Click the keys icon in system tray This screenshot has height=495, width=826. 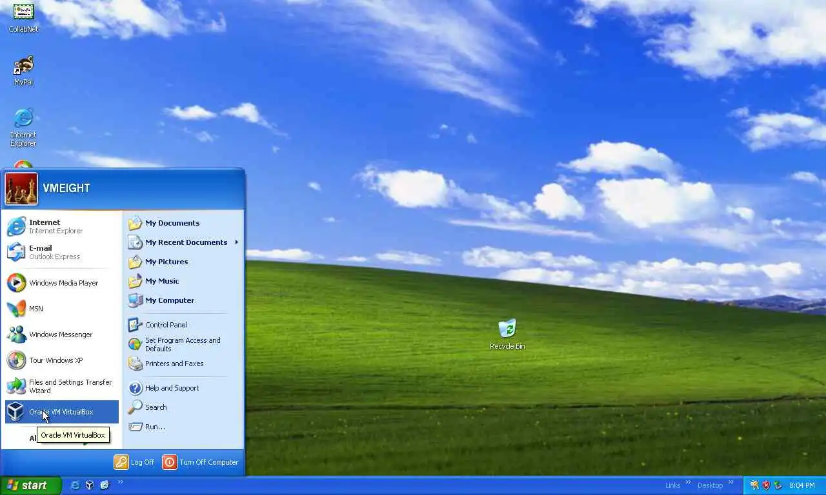[x=754, y=485]
